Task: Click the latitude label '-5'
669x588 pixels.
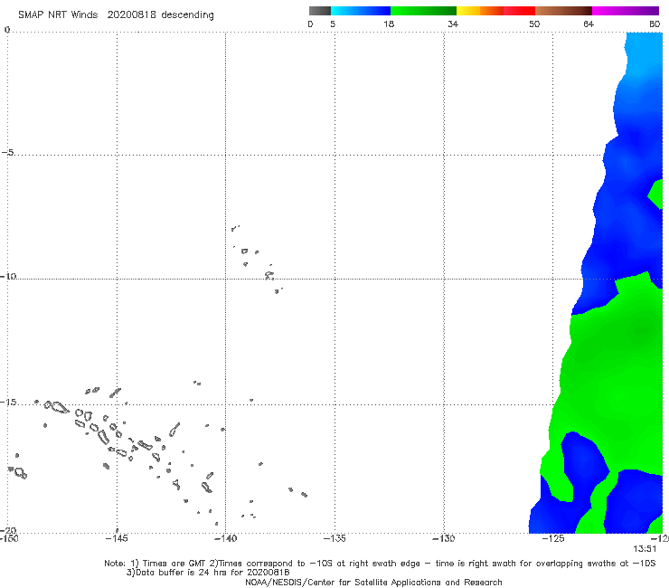Action: pos(8,153)
